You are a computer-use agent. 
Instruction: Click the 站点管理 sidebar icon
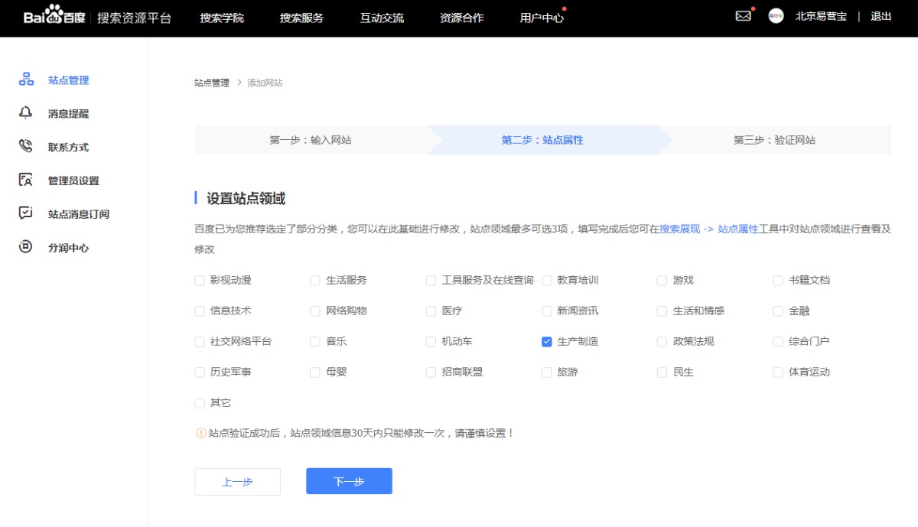(26, 80)
